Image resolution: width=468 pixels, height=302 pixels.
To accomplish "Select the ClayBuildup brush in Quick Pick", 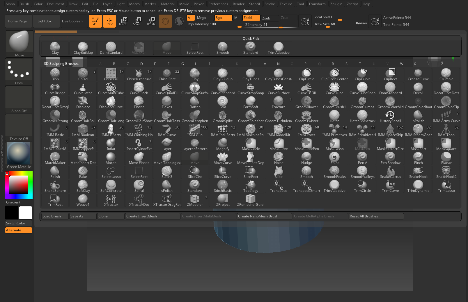I will click(83, 48).
